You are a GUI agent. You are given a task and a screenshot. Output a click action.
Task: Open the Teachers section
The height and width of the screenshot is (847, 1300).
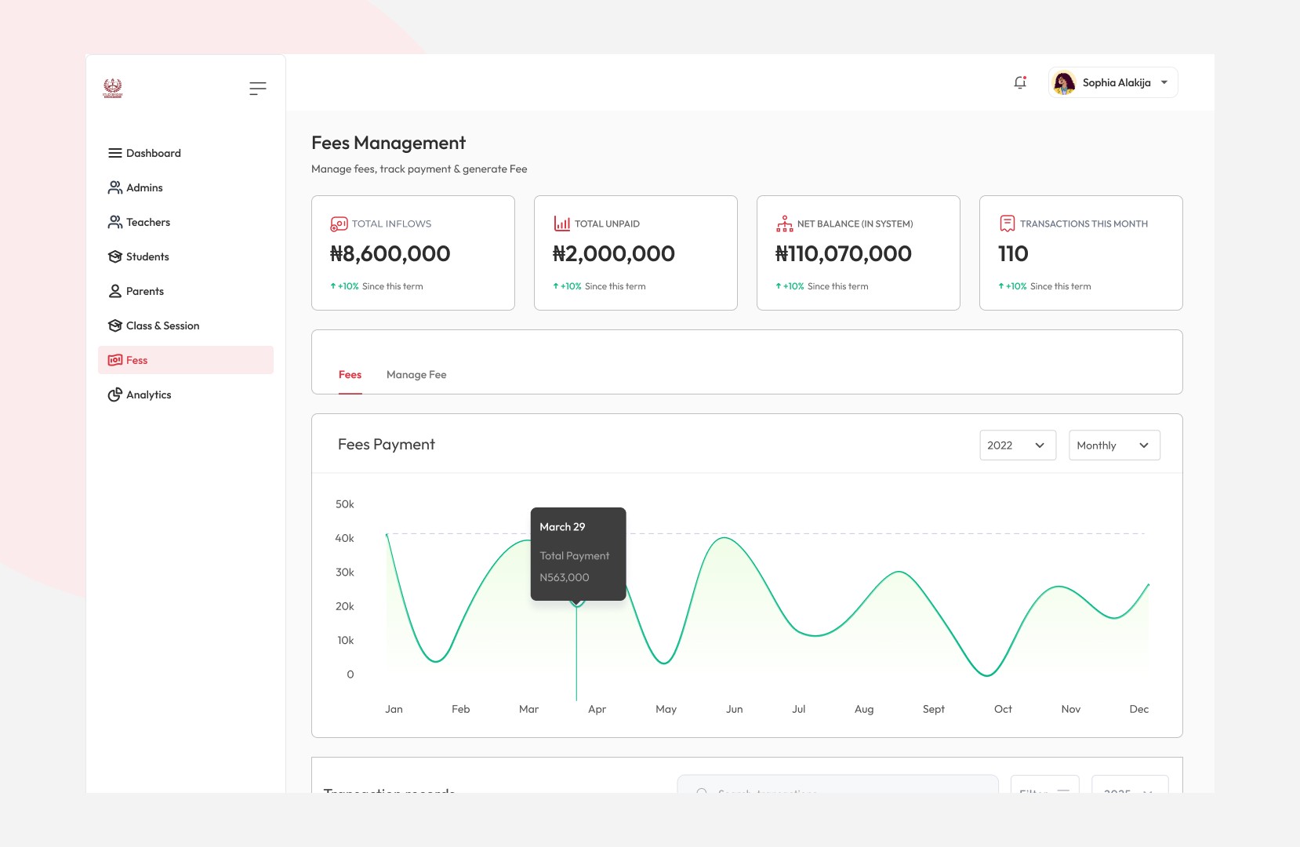[186, 222]
